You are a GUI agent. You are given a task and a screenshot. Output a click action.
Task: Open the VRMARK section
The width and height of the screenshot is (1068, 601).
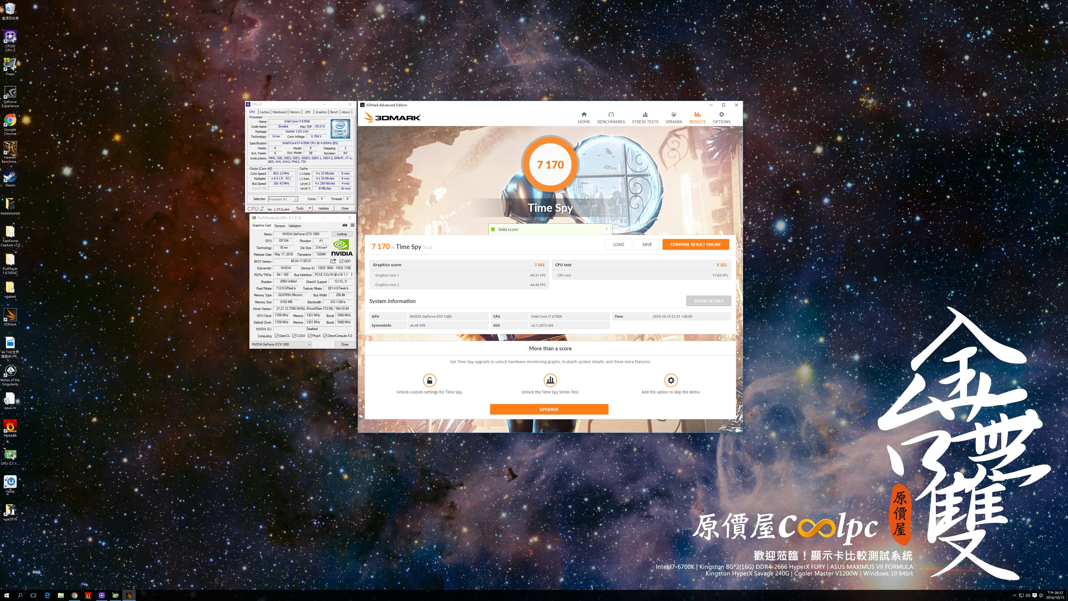[x=674, y=117]
